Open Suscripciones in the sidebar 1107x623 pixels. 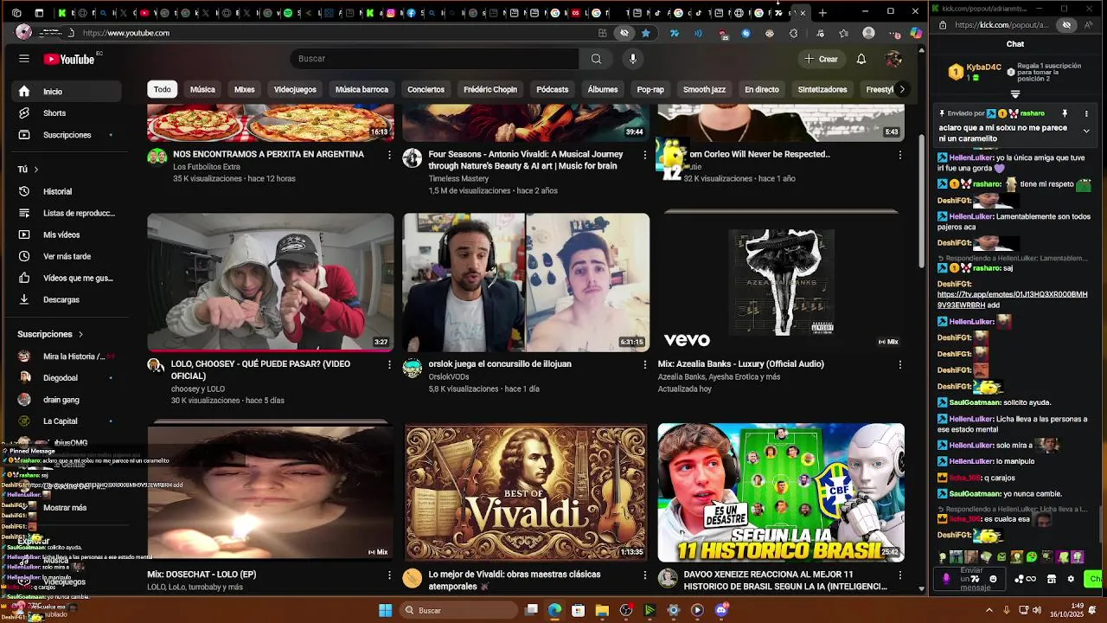click(67, 135)
